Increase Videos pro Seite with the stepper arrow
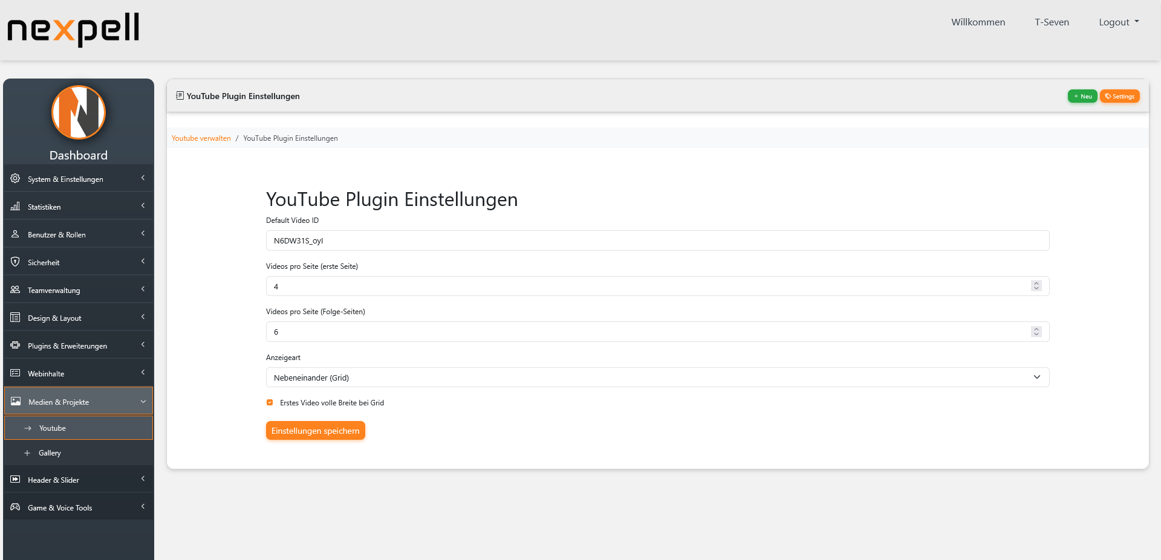Viewport: 1161px width, 560px height. coord(1036,283)
